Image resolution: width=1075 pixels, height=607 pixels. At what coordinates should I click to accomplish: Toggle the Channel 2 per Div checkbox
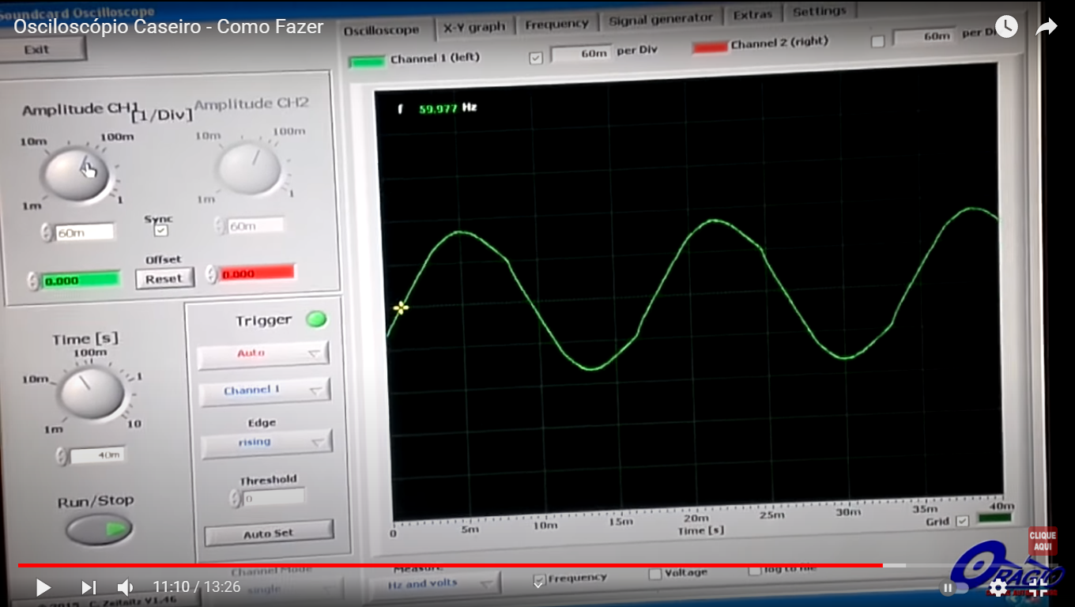[x=877, y=41]
